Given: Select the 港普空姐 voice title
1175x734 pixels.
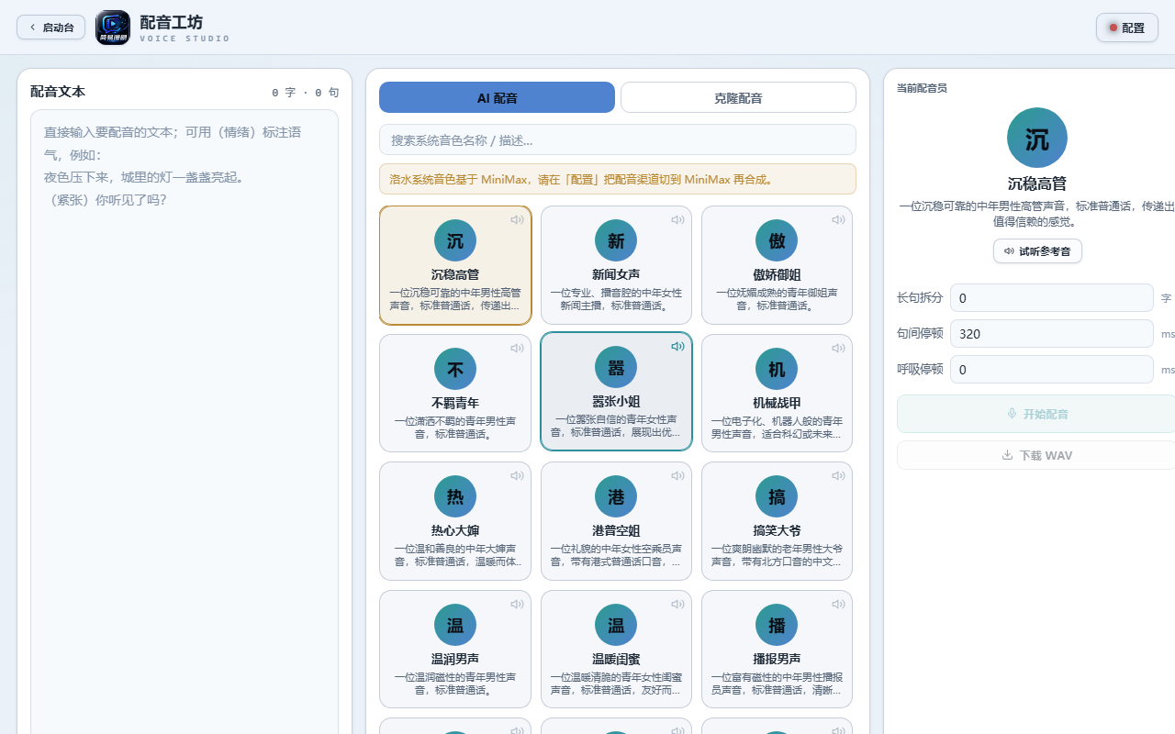Looking at the screenshot, I should click(616, 530).
